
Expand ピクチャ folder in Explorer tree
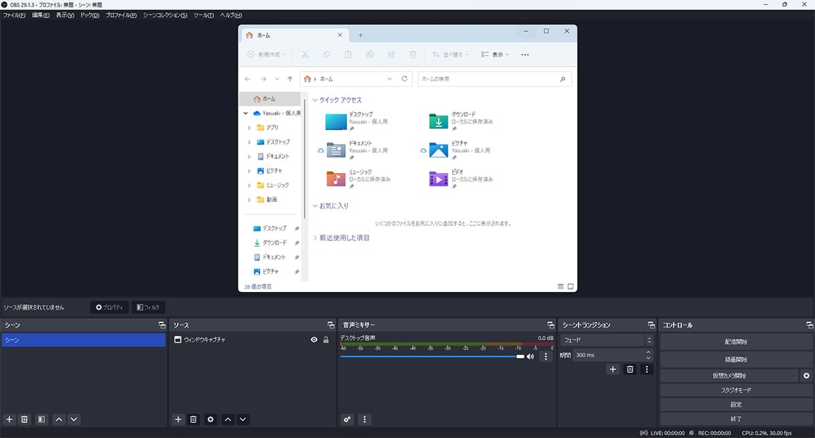point(249,170)
